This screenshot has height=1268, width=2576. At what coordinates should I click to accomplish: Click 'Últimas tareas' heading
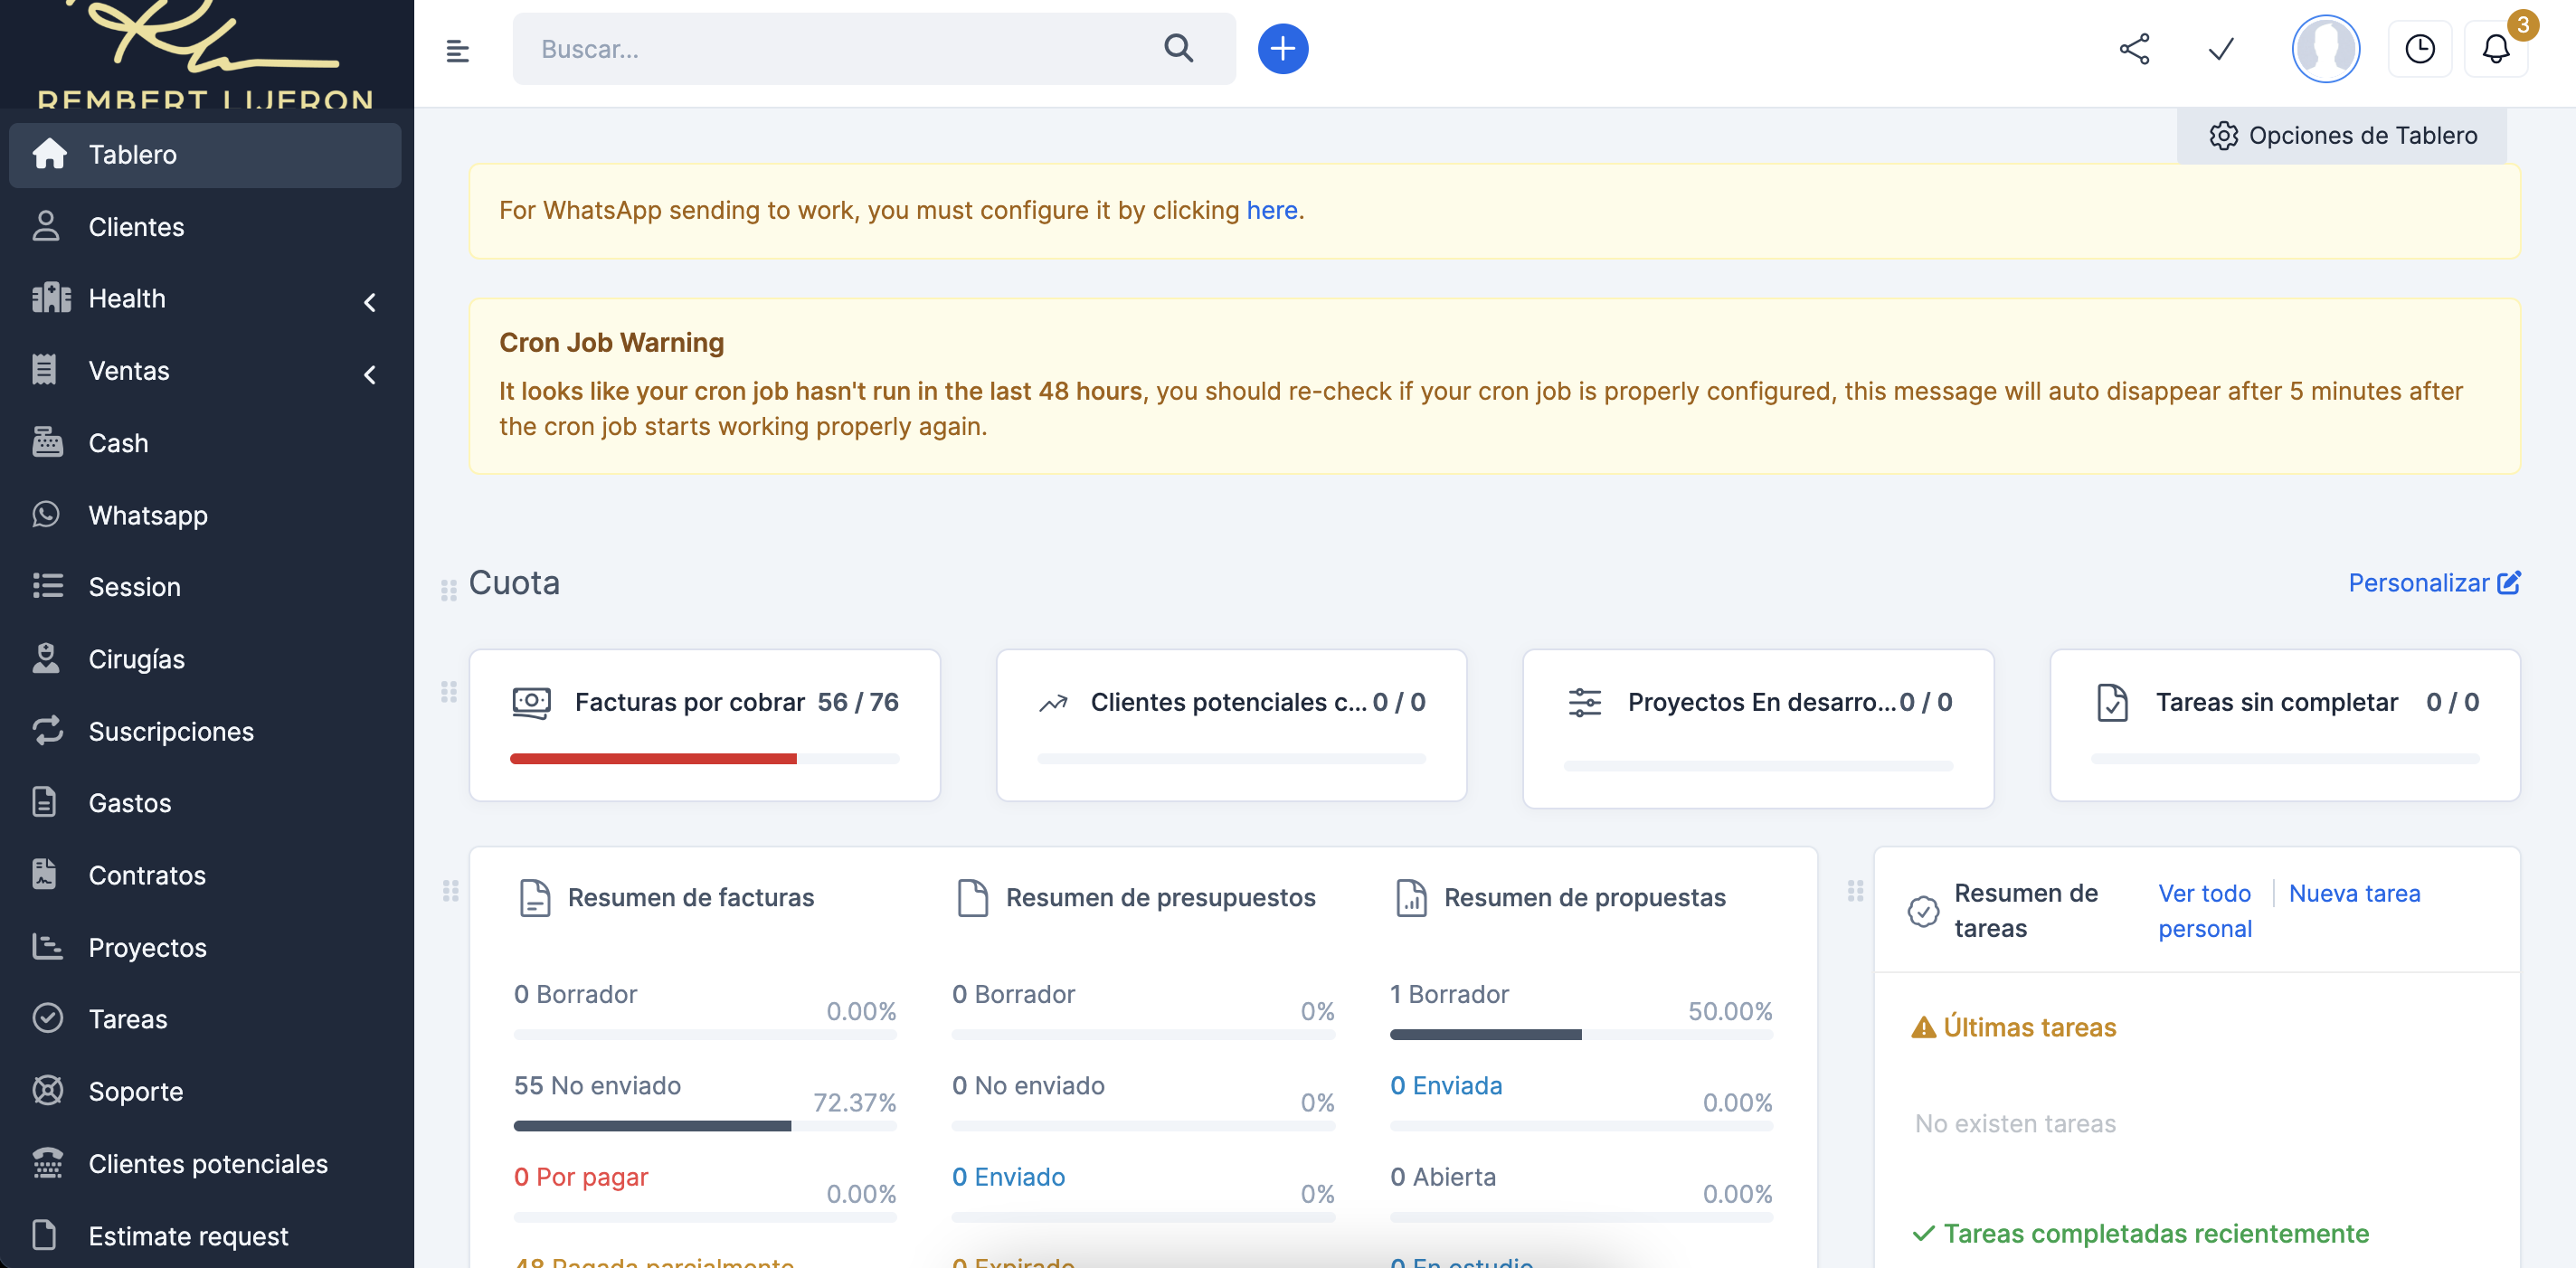tap(2029, 1027)
